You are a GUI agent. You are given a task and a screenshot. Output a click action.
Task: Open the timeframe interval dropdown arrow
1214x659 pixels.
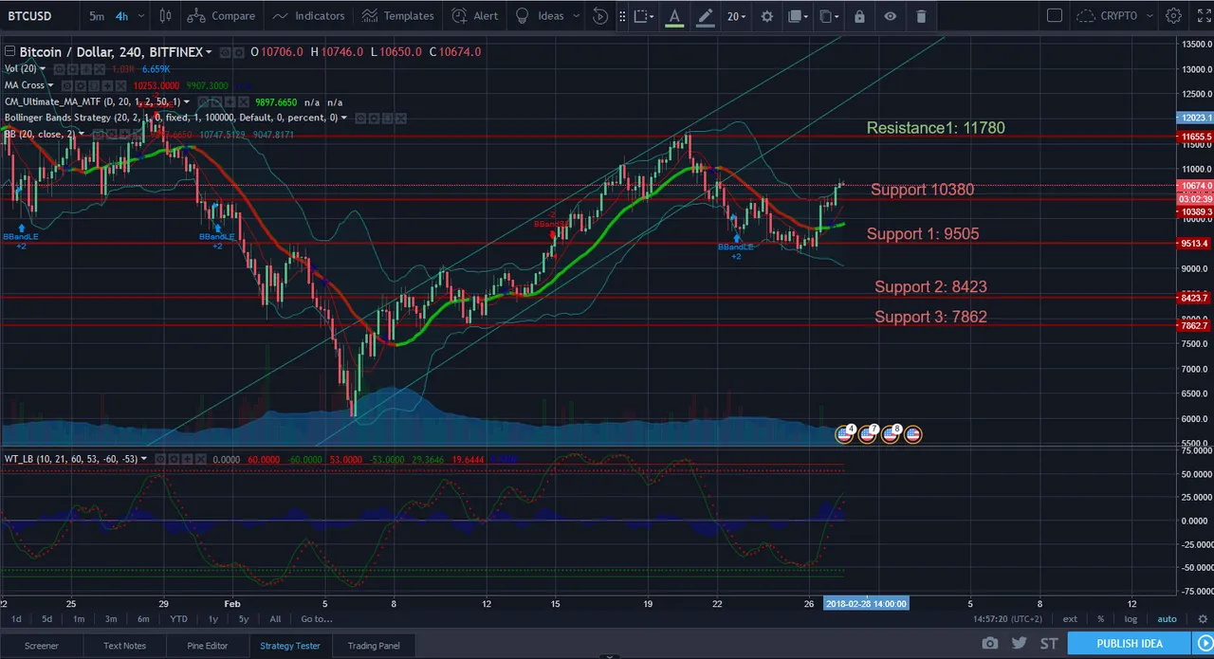click(141, 16)
